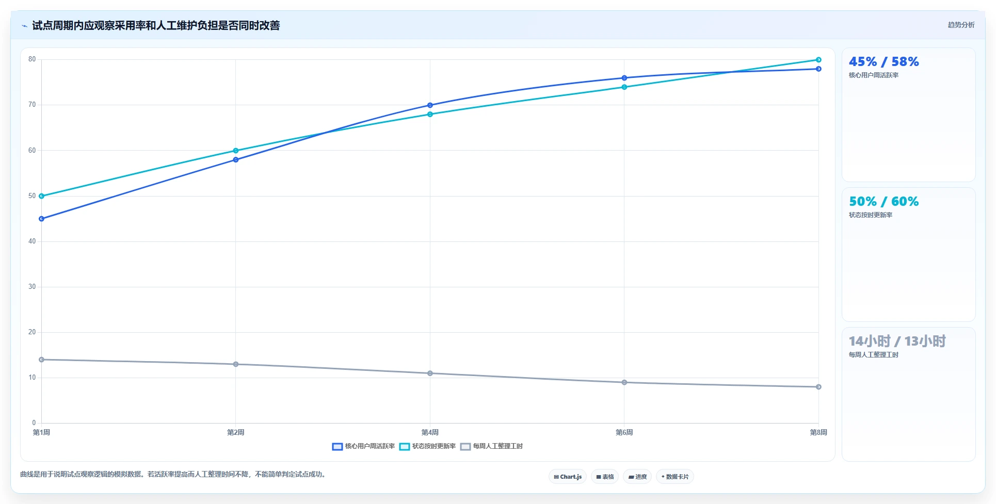Click the 50% / 60% metric value

click(x=884, y=202)
